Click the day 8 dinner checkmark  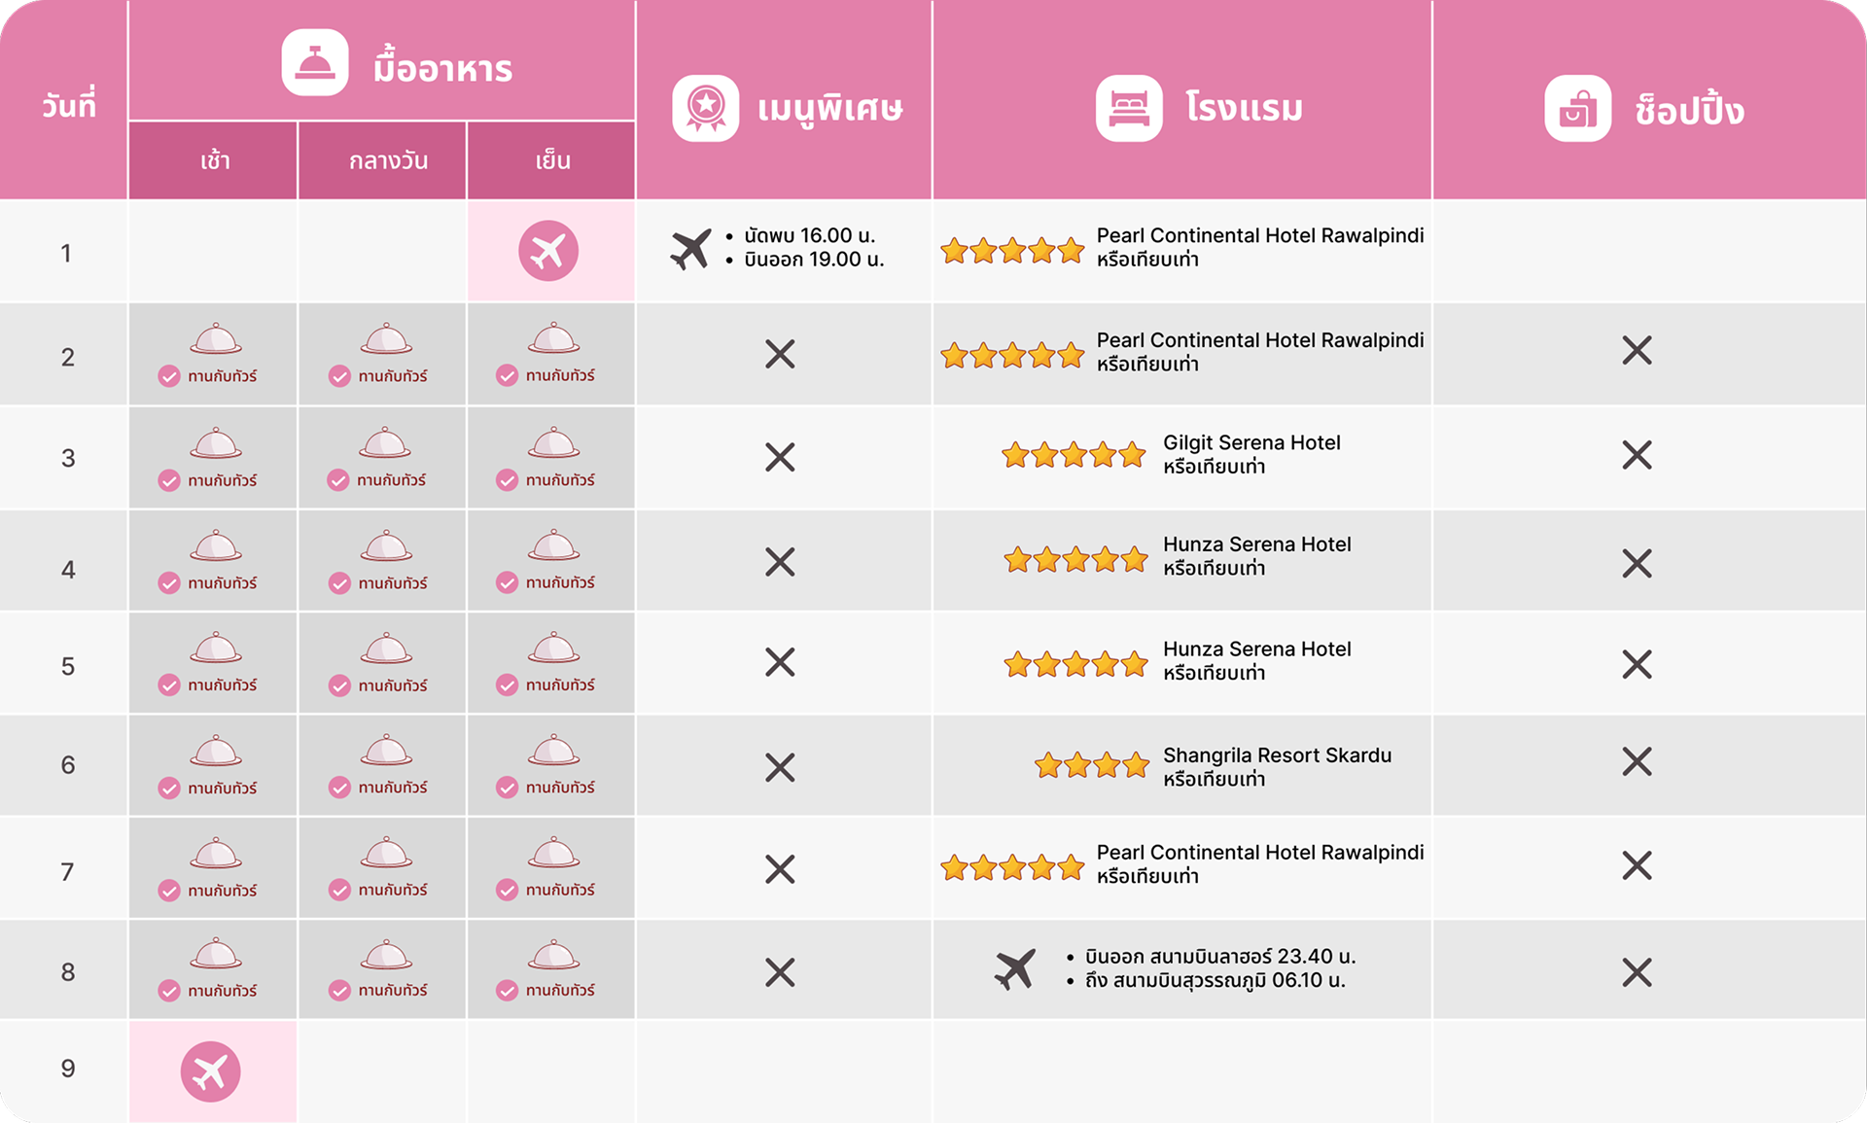[507, 990]
